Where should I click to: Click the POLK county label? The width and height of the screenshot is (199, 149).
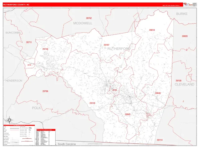(x=36, y=108)
